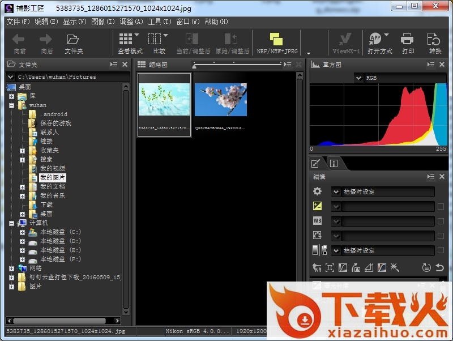Select the 钉钉云盘打包下载 folder
This screenshot has width=453, height=341.
click(75, 278)
